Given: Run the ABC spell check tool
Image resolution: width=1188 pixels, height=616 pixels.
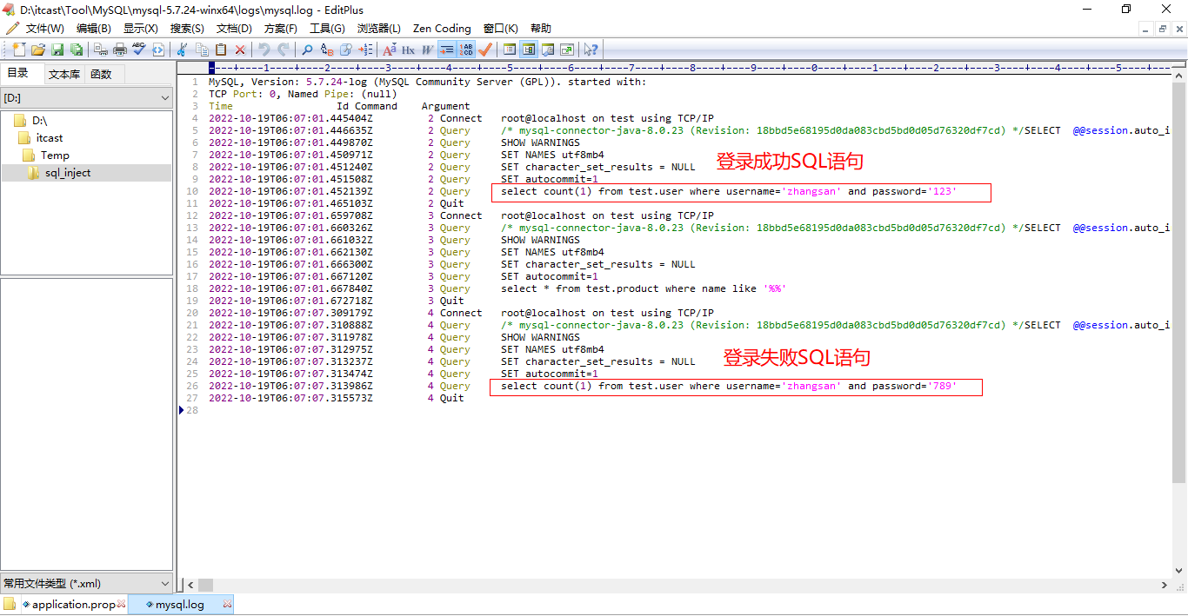Looking at the screenshot, I should [139, 50].
